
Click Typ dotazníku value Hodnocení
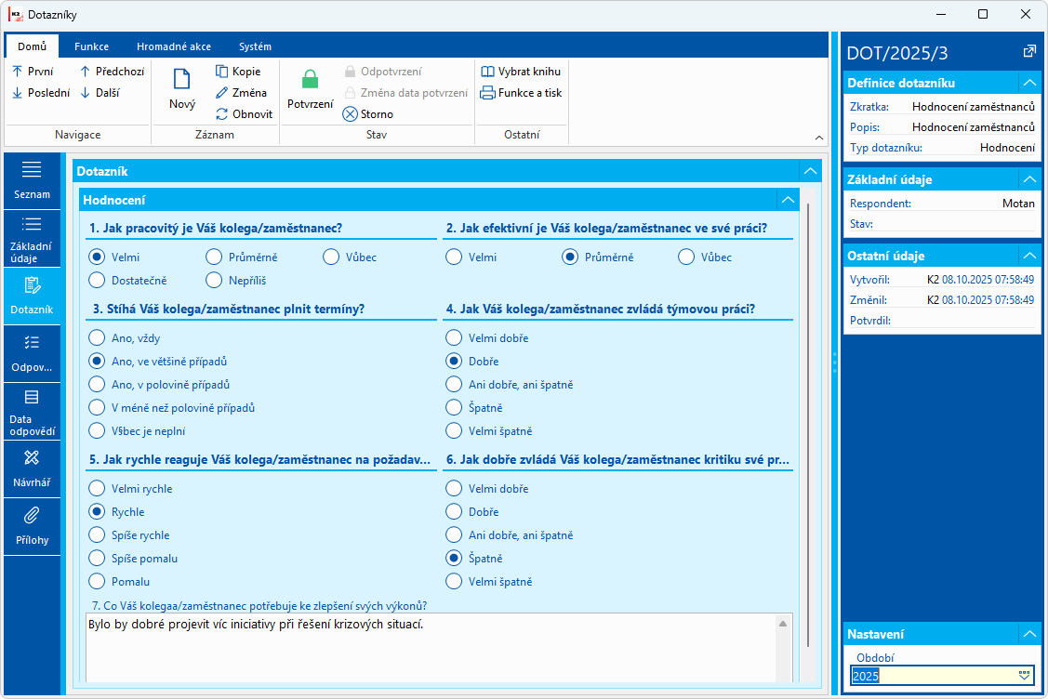coord(1007,148)
